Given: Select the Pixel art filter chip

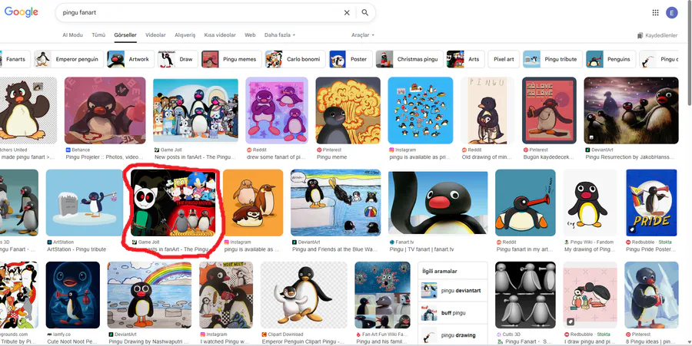Looking at the screenshot, I should point(504,59).
